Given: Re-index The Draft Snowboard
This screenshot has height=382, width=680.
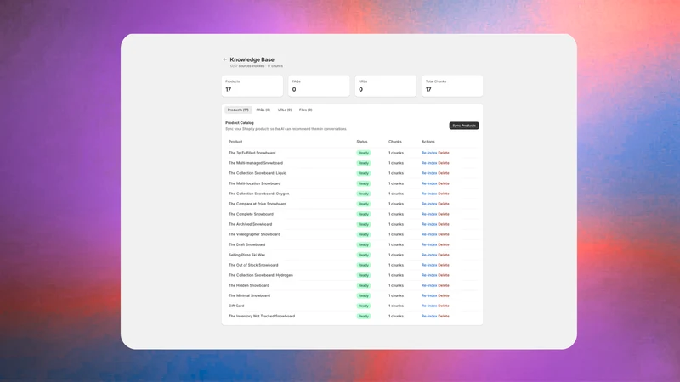Looking at the screenshot, I should point(429,244).
